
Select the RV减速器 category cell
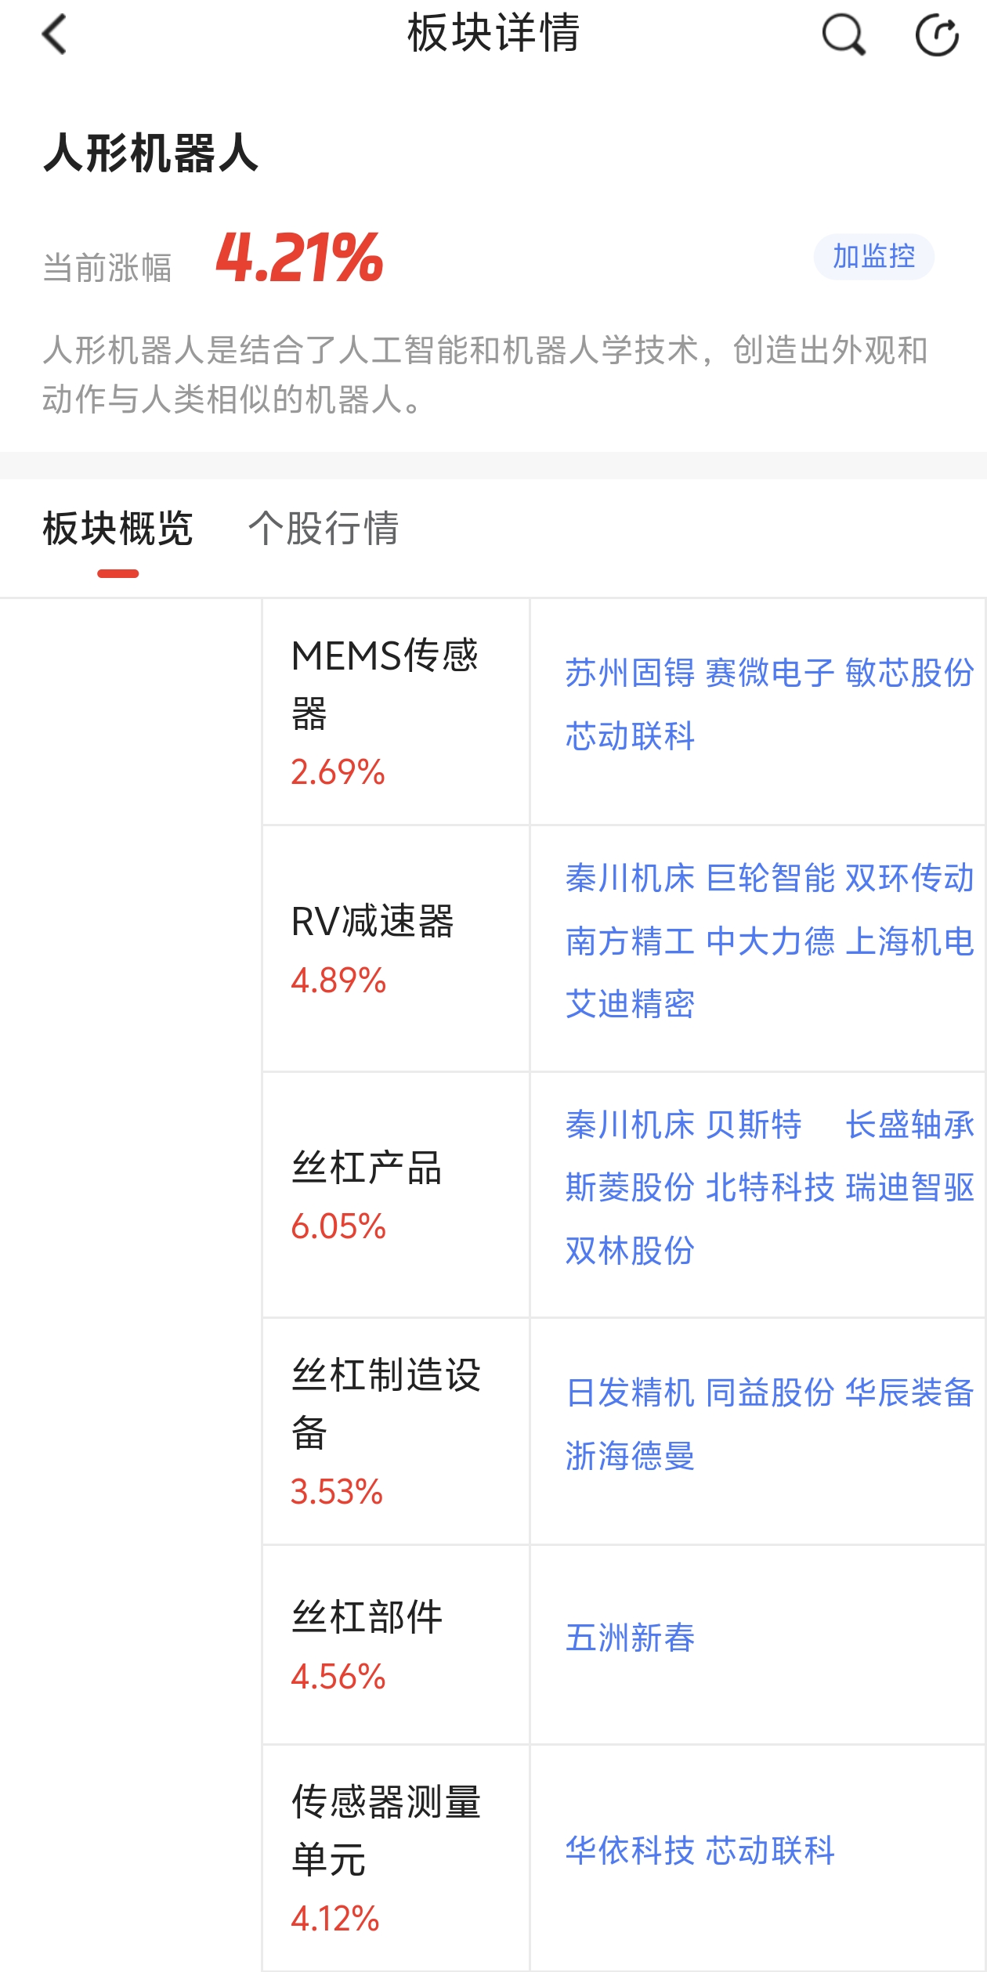(x=396, y=948)
